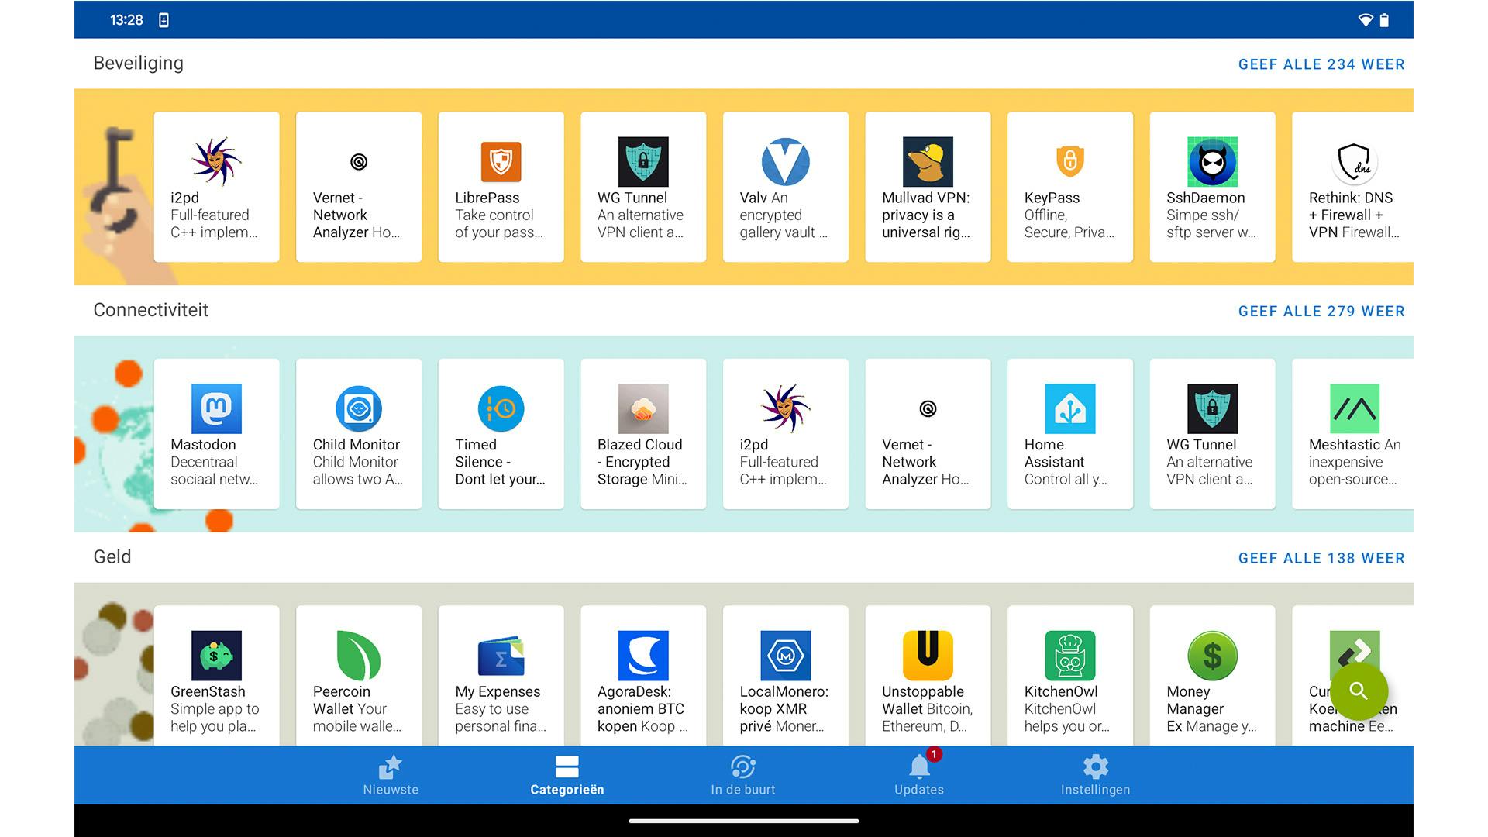Tap the Unstoppable Wallet icon
This screenshot has height=837, width=1488.
(928, 656)
